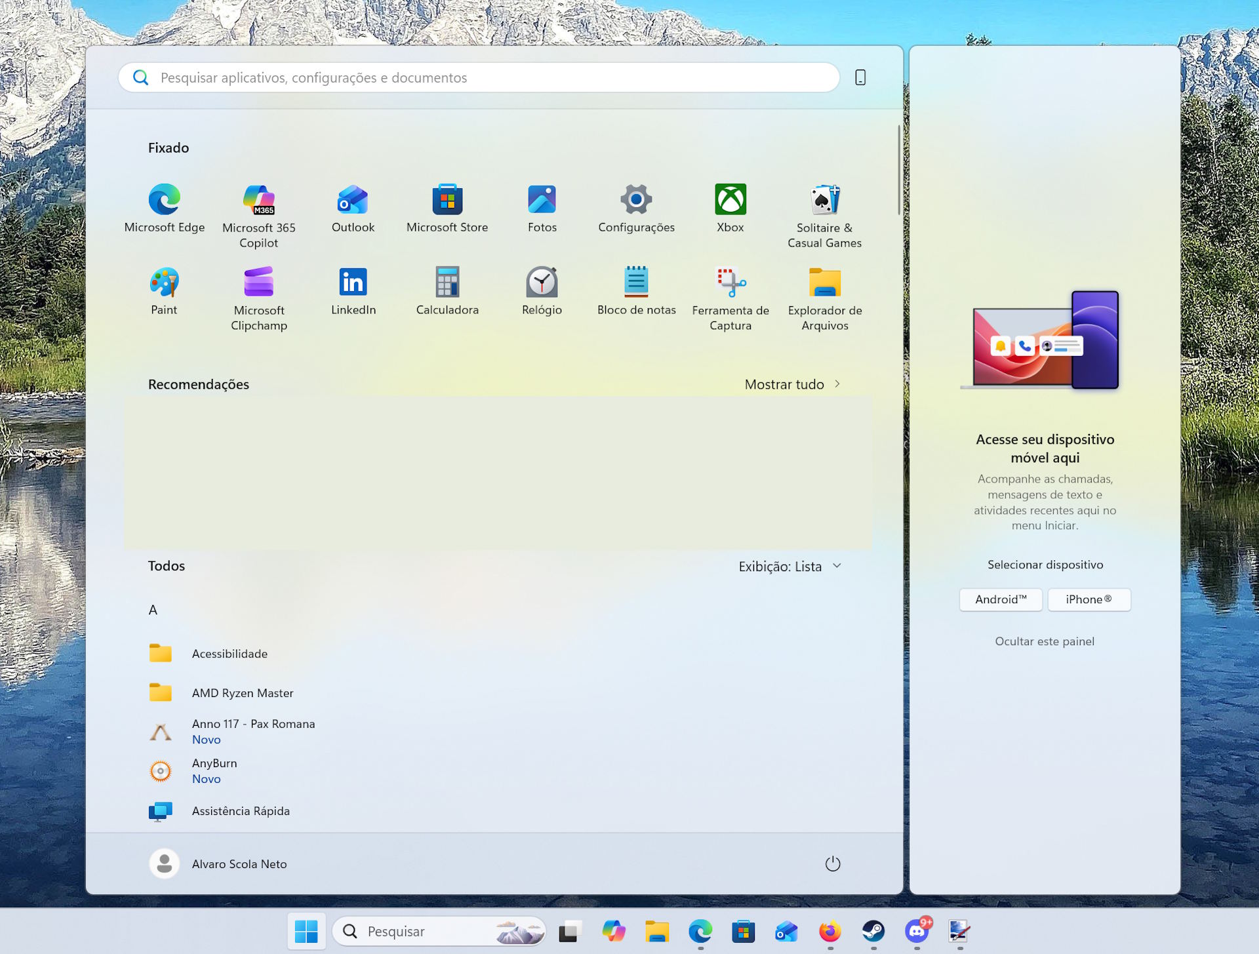Click the letter A section header

point(153,610)
